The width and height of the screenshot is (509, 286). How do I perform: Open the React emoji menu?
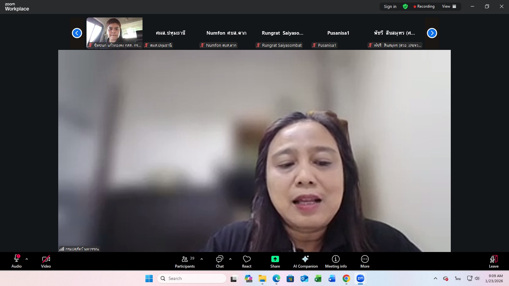tap(247, 262)
